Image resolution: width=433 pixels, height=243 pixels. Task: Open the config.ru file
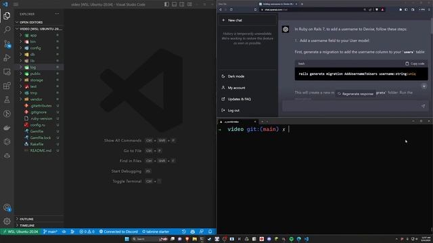(x=39, y=125)
